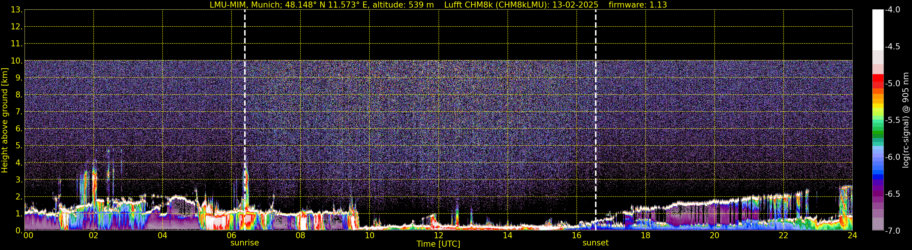Click the white top segment of the colorbar
Image resolution: width=912 pixels, height=250 pixels.
click(x=878, y=30)
